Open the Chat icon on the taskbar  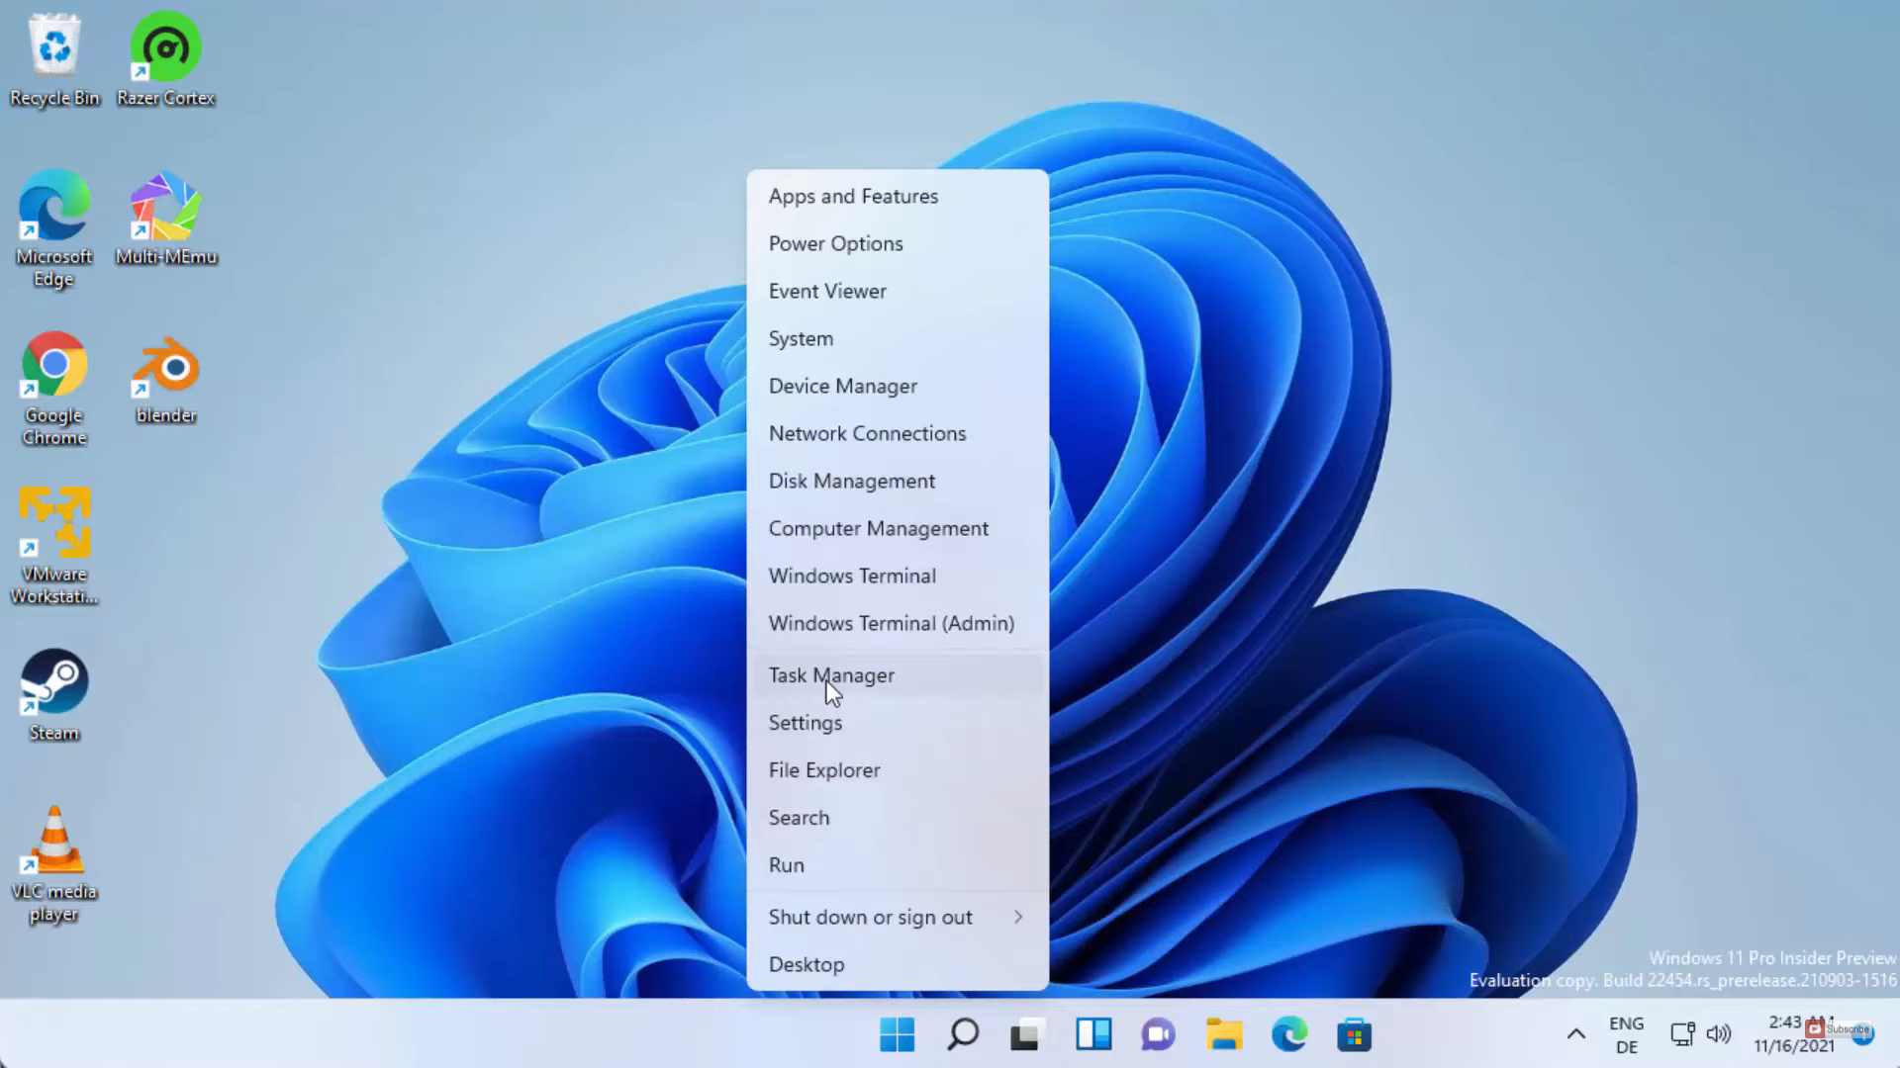pos(1158,1035)
